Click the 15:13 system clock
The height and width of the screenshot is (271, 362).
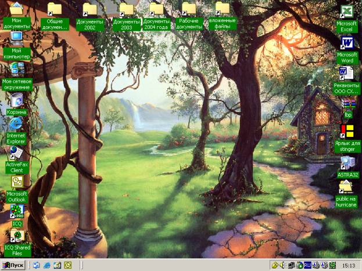click(x=349, y=265)
